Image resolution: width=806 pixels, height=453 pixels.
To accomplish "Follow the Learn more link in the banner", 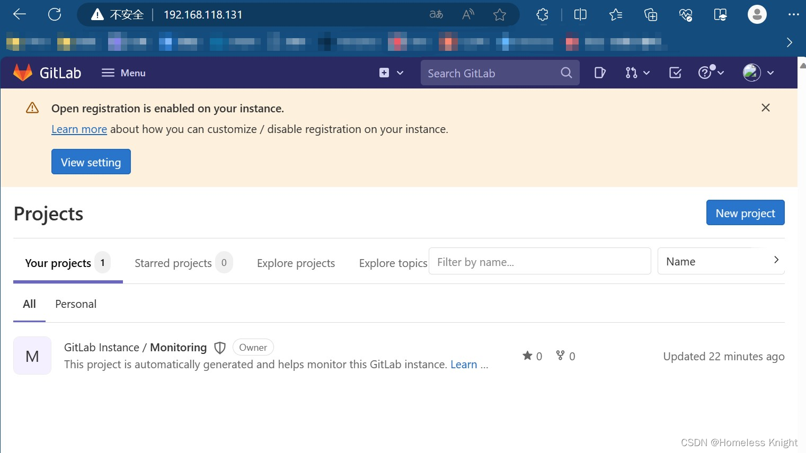I will (79, 129).
